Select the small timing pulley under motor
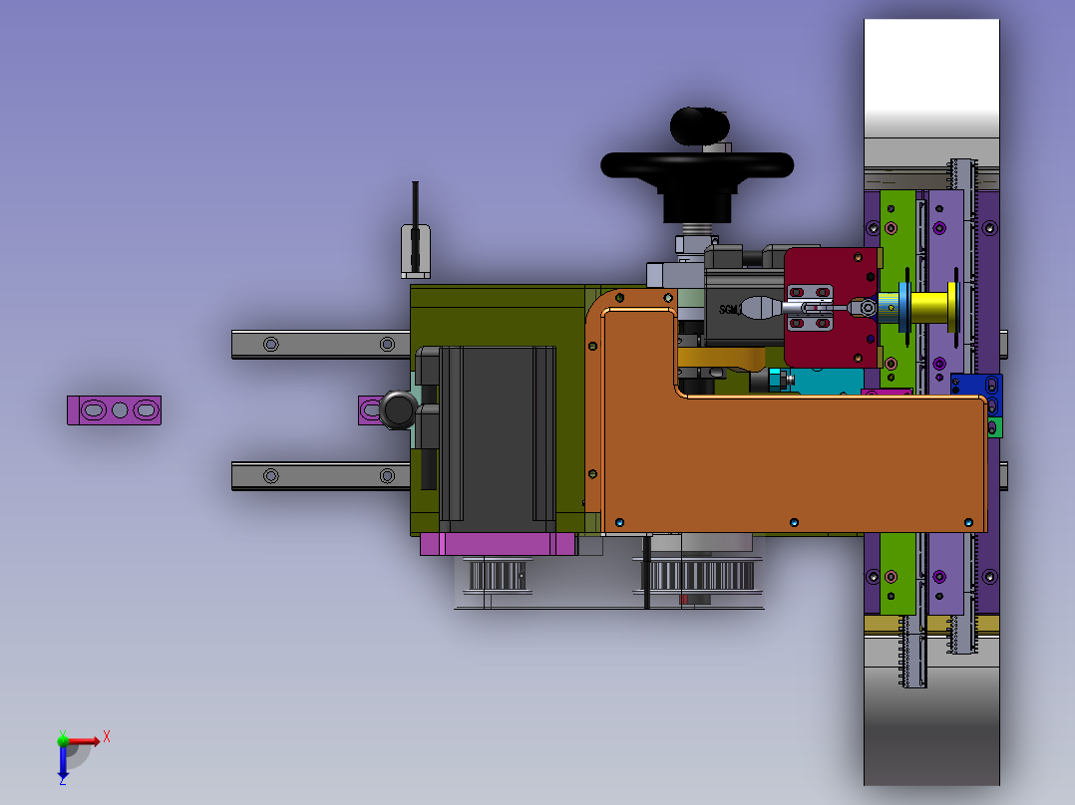The height and width of the screenshot is (805, 1075). (498, 575)
